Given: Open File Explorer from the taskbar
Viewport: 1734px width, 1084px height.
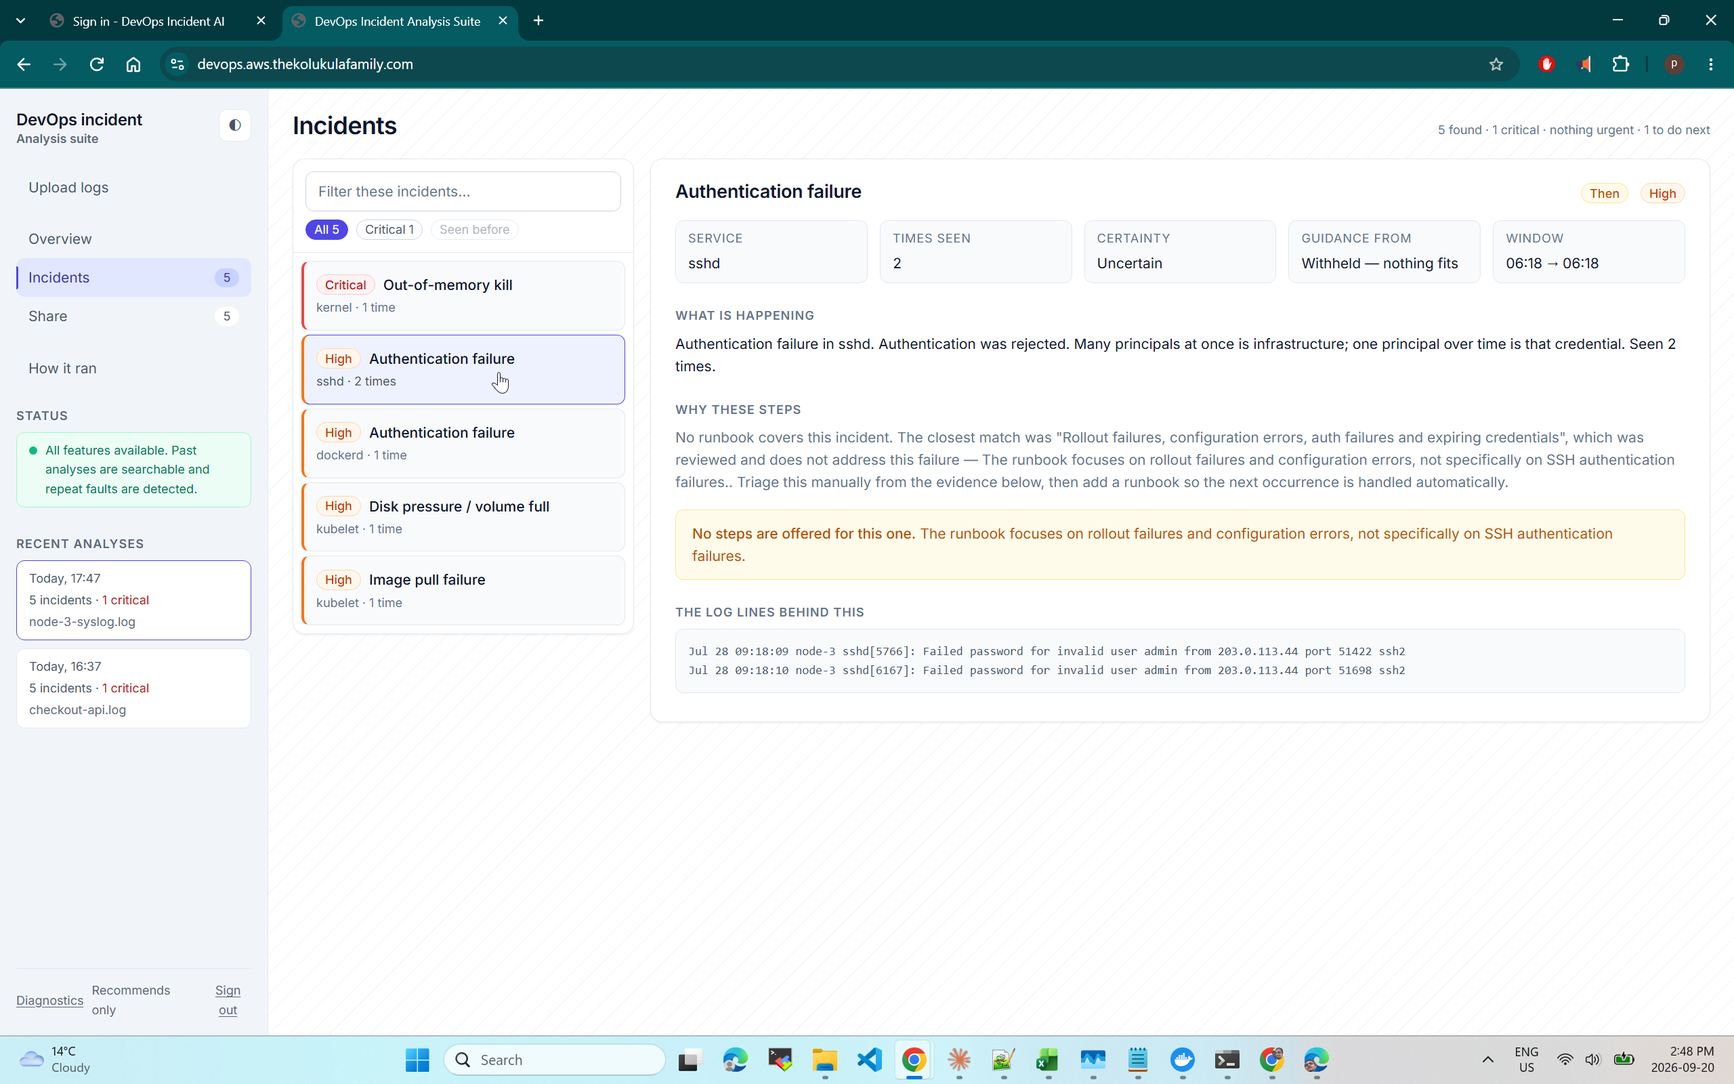Looking at the screenshot, I should (x=825, y=1060).
